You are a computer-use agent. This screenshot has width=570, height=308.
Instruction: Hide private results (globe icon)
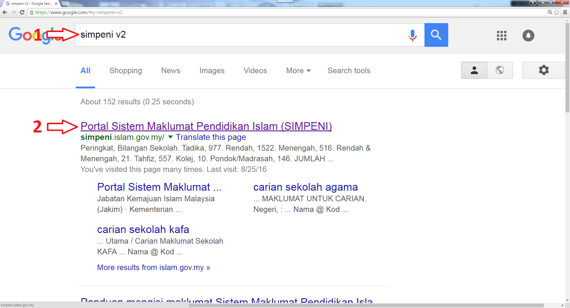[500, 70]
